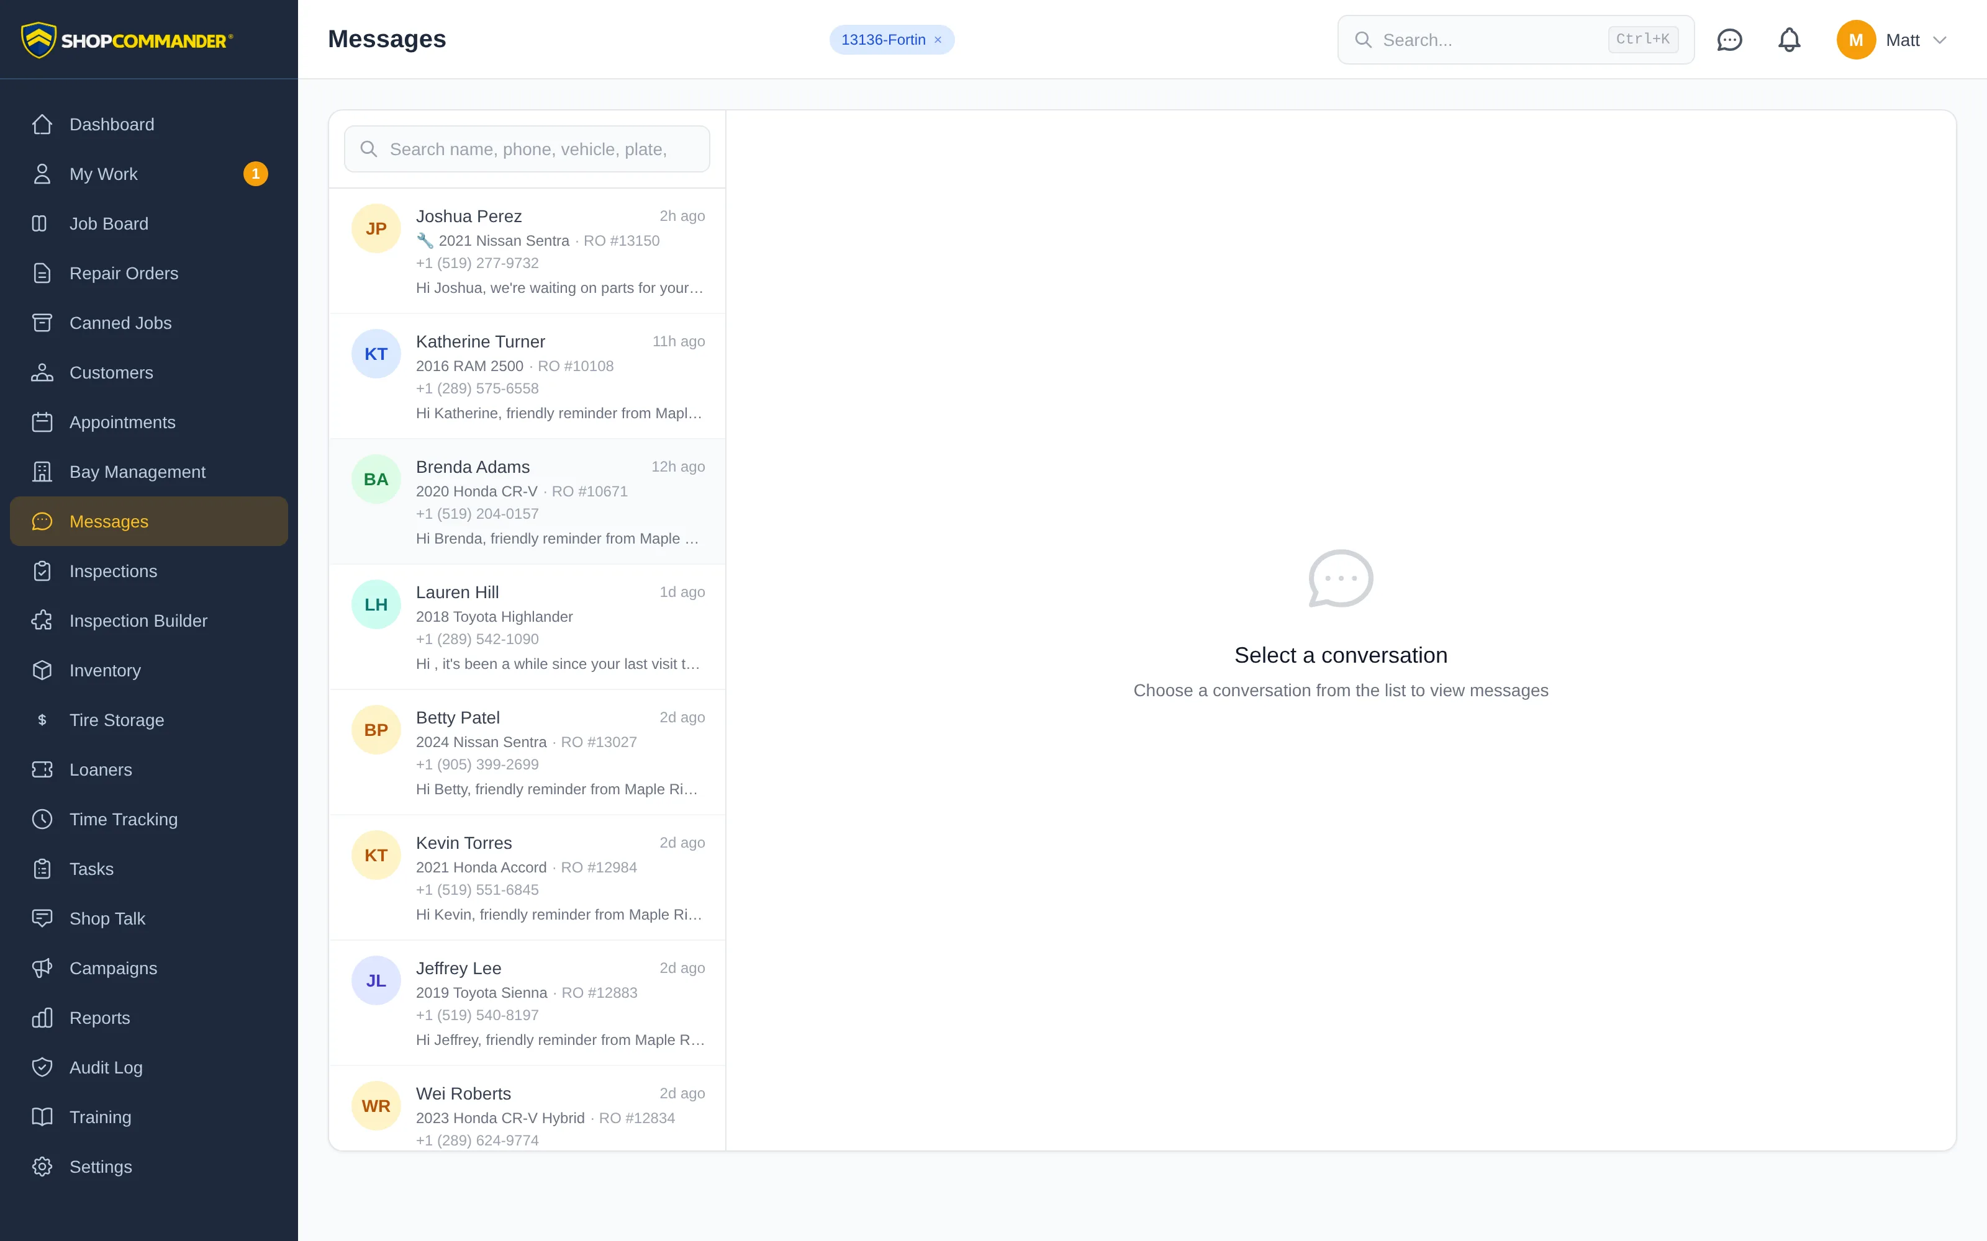
Task: Open the notifications bell
Action: 1789,39
